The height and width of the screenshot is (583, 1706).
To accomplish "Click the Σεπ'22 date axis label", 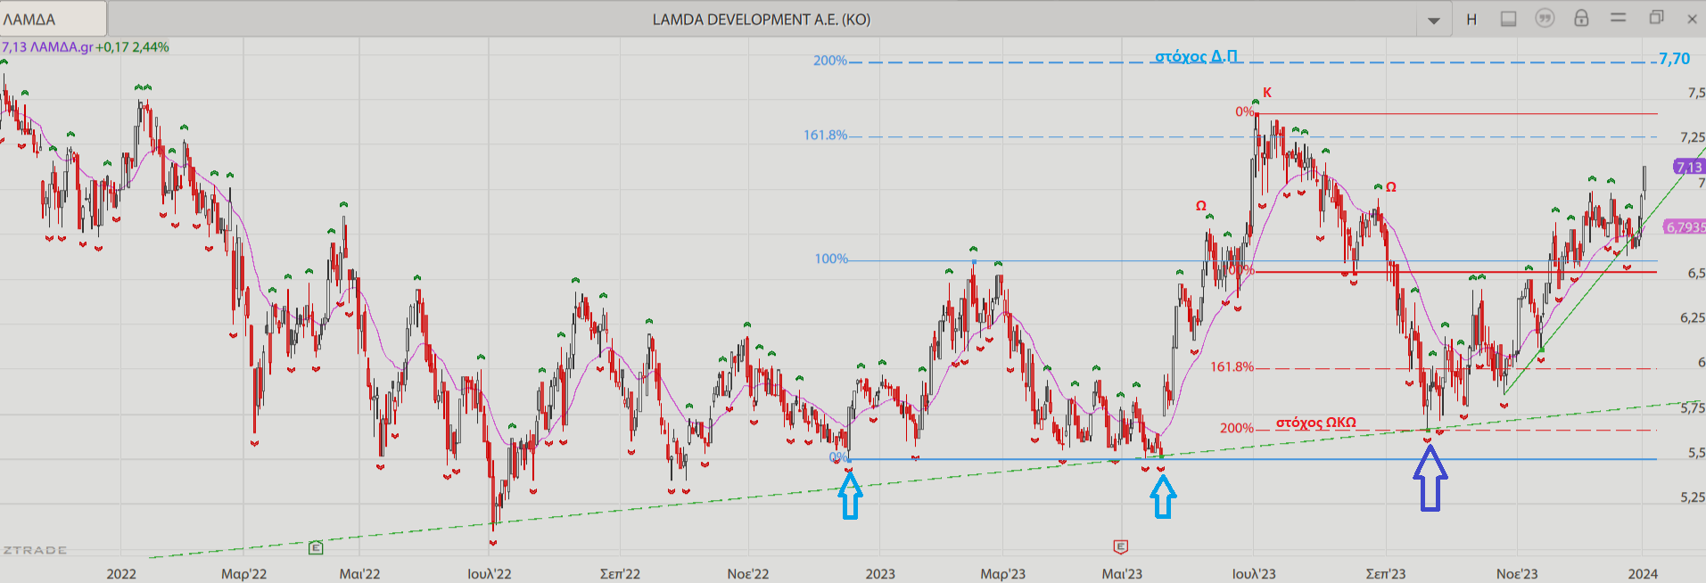I will pos(620,573).
